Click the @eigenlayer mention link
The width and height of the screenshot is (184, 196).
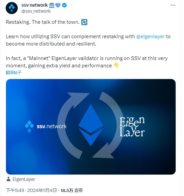pos(151,37)
